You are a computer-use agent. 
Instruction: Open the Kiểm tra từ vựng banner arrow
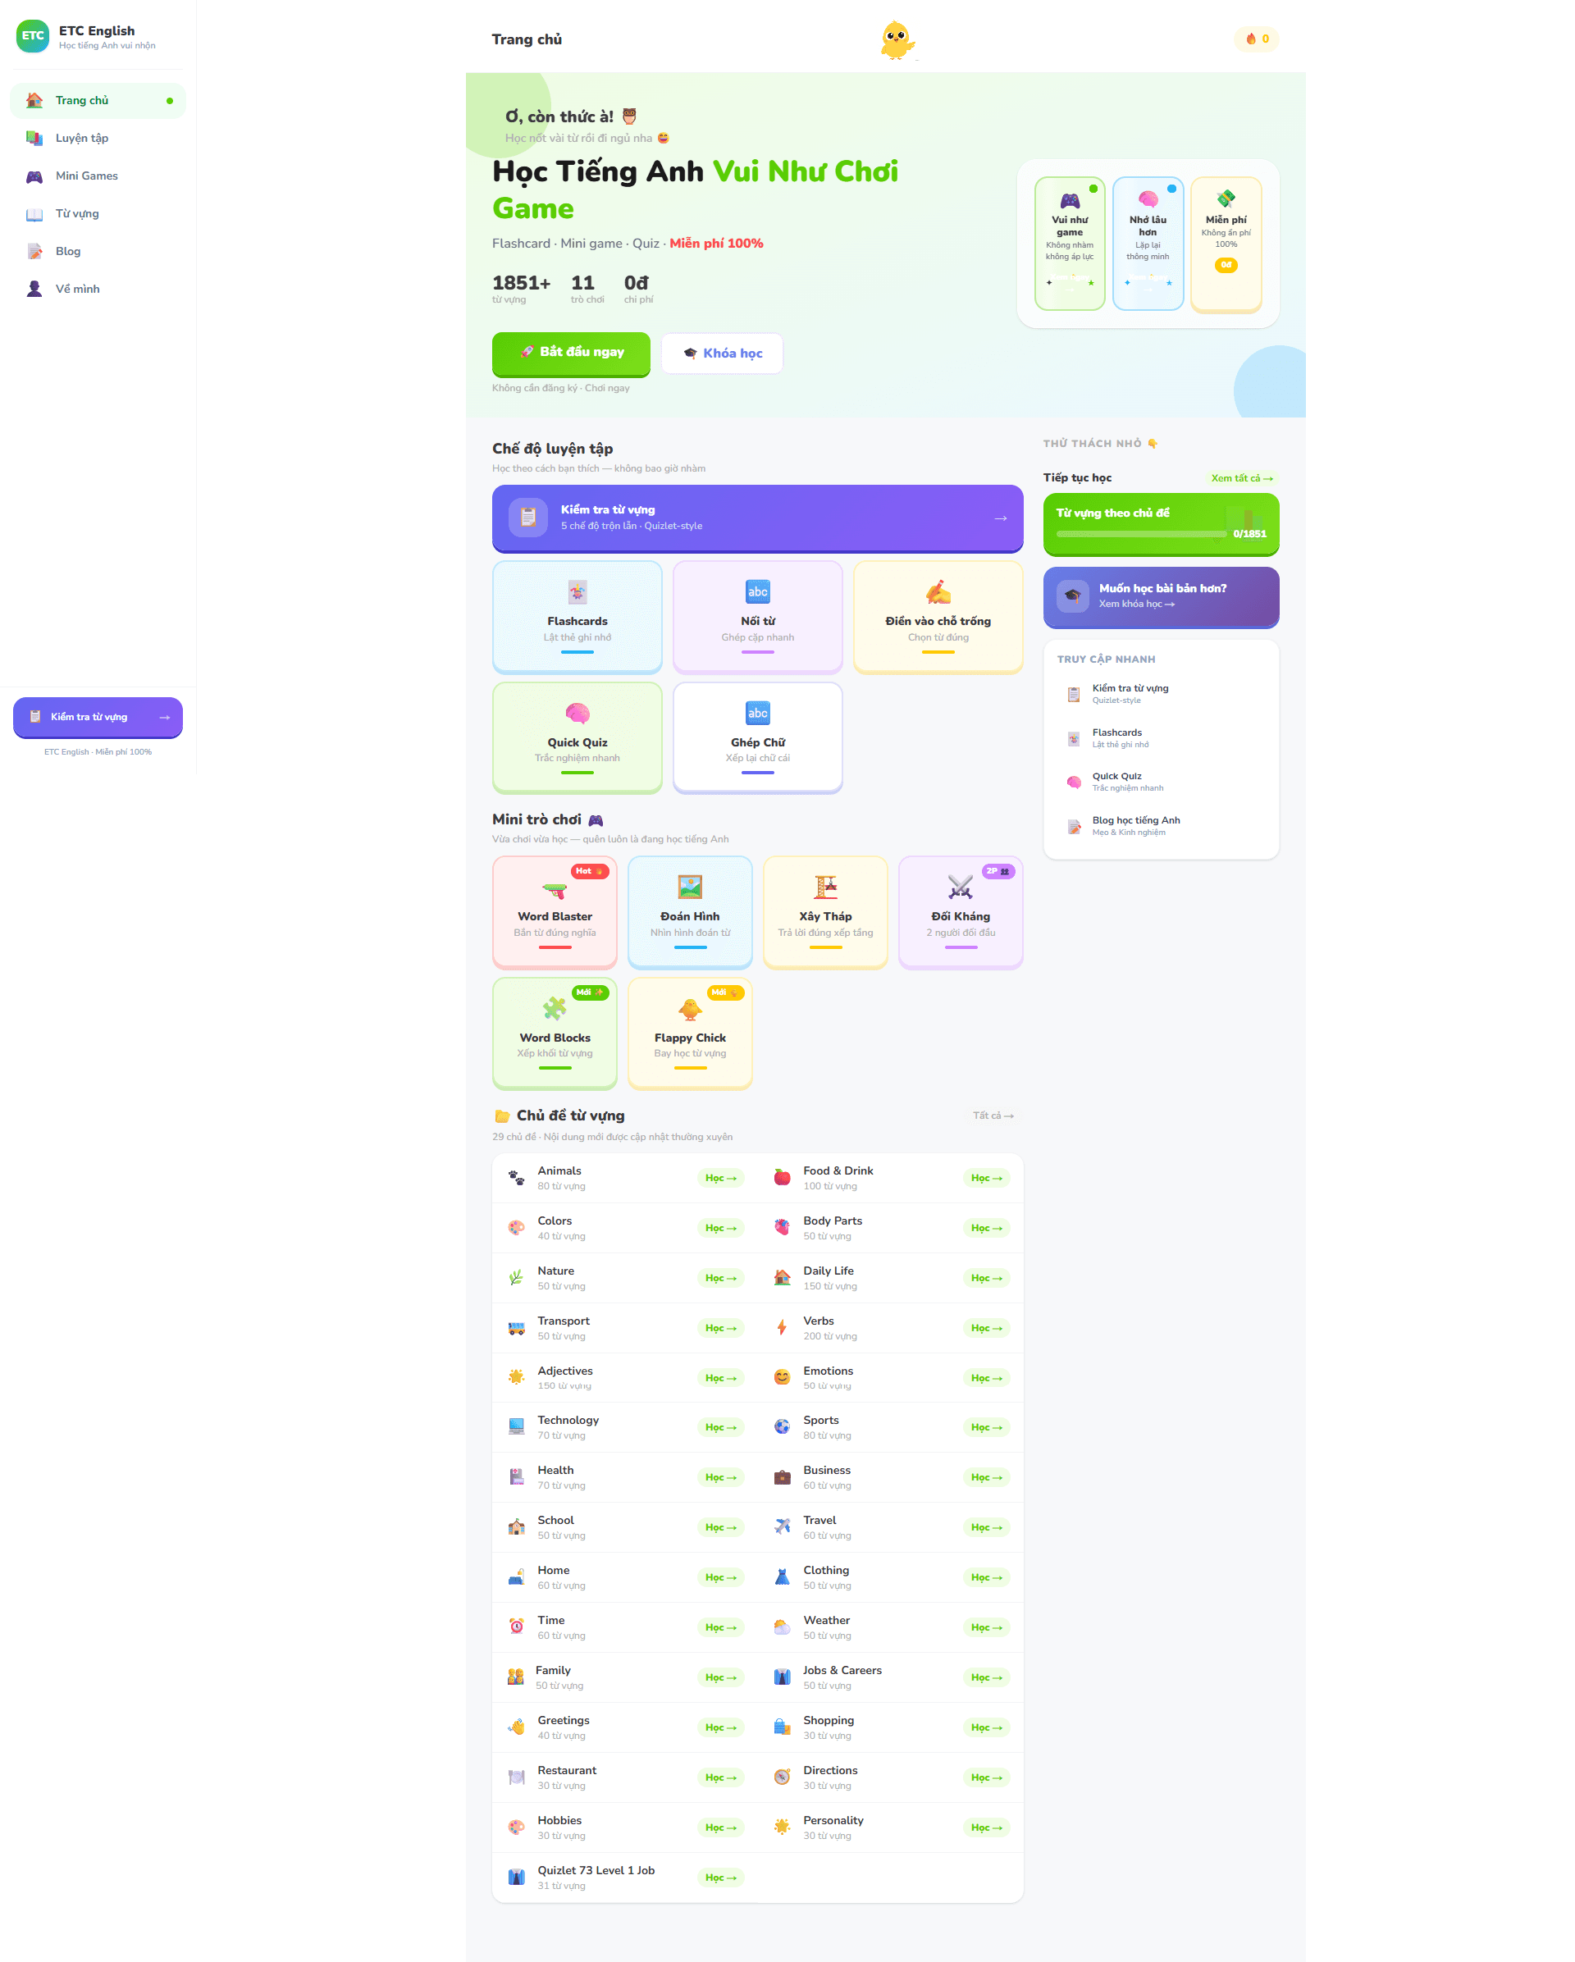click(x=1000, y=518)
